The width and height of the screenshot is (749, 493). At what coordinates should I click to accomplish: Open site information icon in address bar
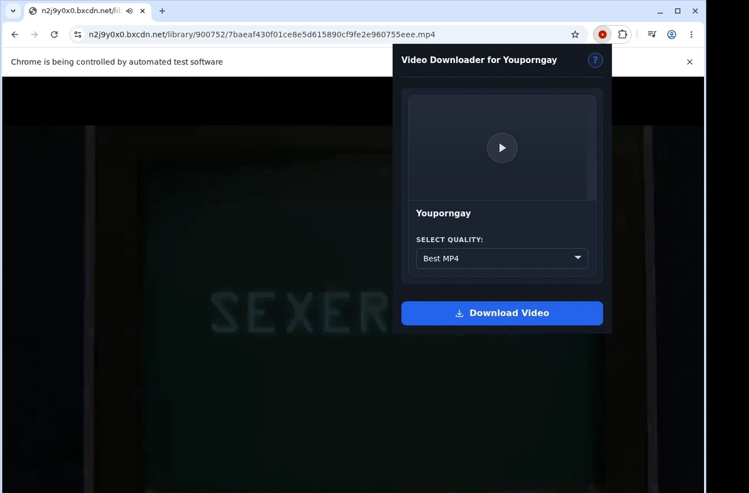[77, 35]
